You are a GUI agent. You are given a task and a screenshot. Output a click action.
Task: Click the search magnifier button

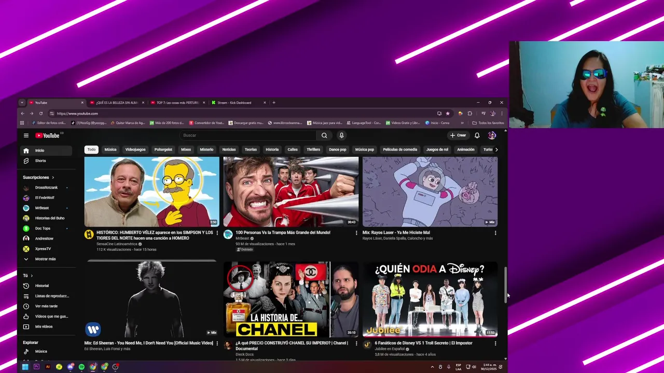(324, 135)
